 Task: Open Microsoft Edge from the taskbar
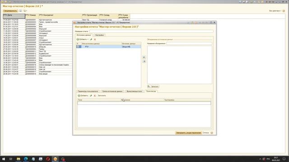[26, 159]
